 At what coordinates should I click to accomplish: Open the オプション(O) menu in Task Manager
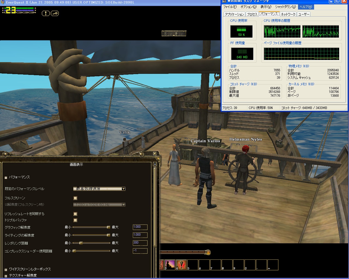[x=248, y=7]
